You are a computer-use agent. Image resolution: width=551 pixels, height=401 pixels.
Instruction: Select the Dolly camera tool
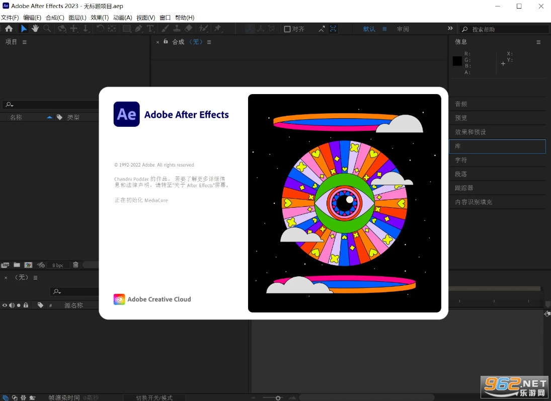pos(86,29)
